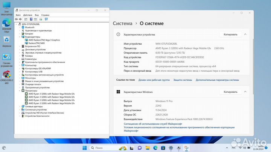This screenshot has height=152, width=271.
Task: Open the Справка menu
Action: point(45,15)
